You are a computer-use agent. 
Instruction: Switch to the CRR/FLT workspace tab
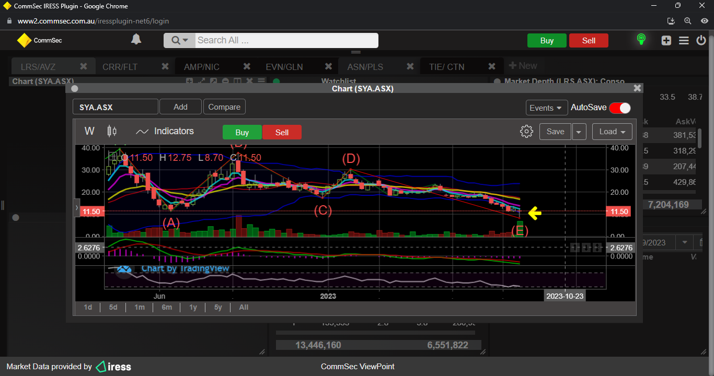[120, 67]
